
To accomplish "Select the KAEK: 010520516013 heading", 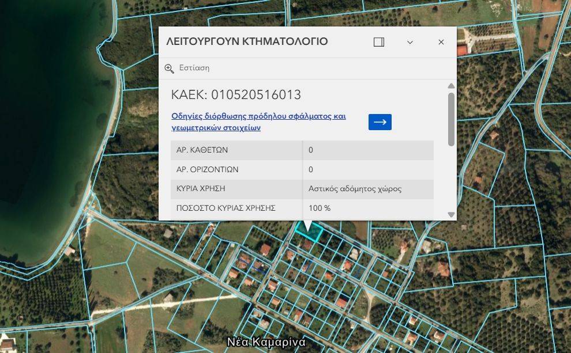I will [236, 95].
